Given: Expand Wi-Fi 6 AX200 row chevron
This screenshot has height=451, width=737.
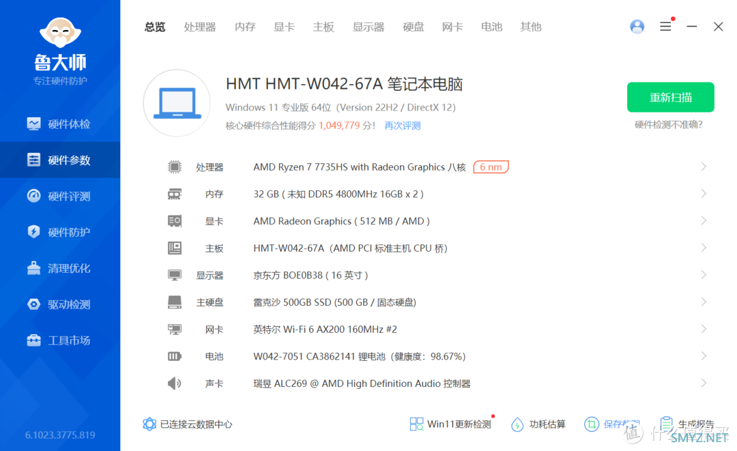Looking at the screenshot, I should (704, 329).
